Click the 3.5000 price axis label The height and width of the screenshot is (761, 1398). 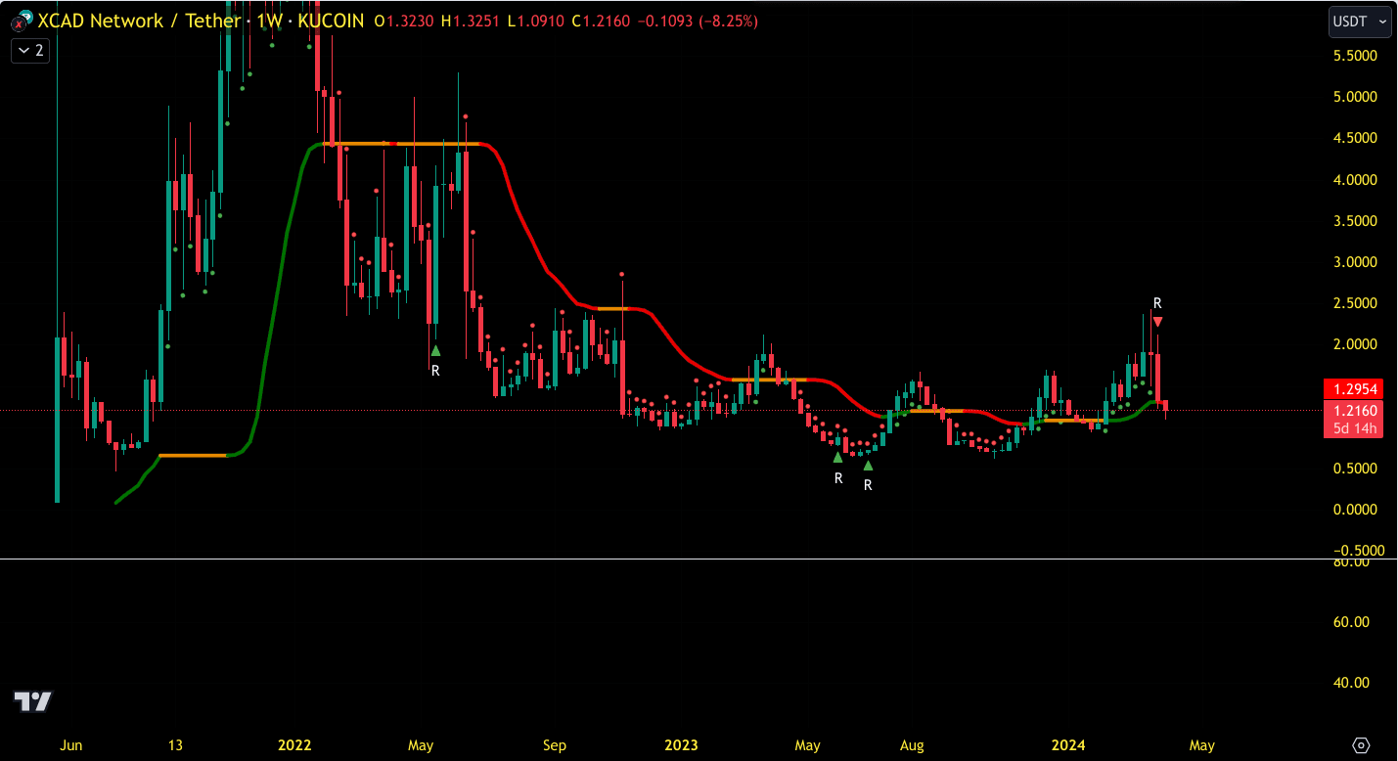(1354, 221)
